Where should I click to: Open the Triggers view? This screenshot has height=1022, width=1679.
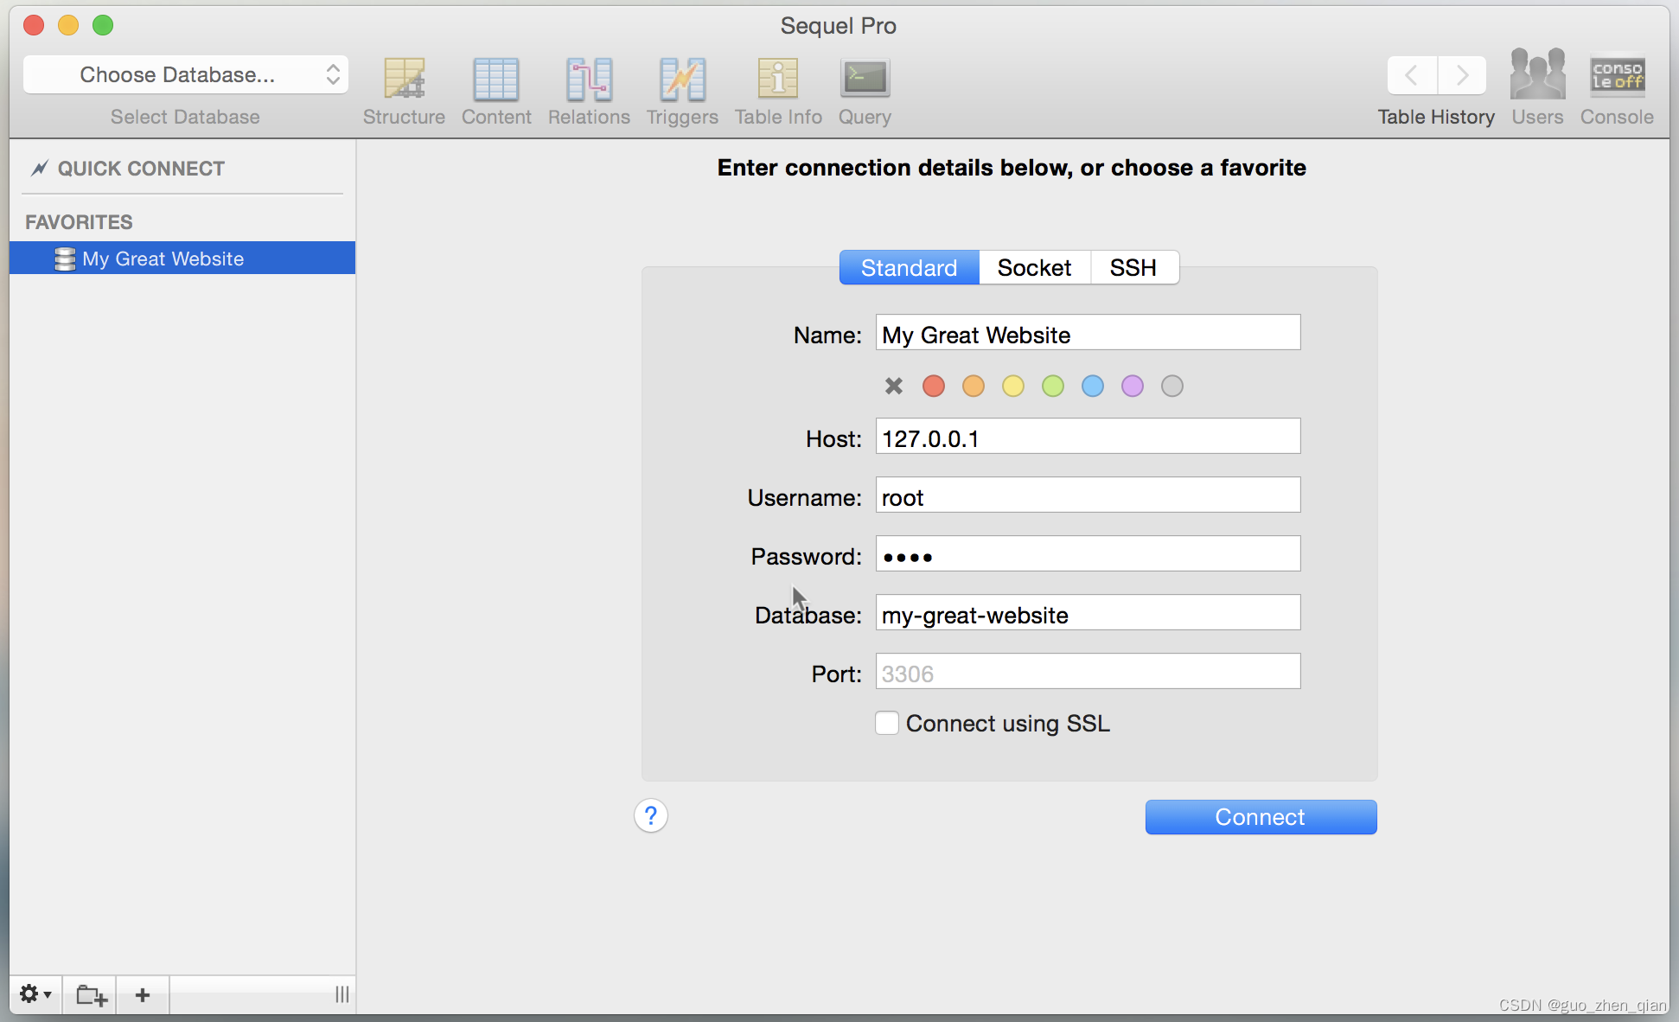pyautogui.click(x=682, y=93)
